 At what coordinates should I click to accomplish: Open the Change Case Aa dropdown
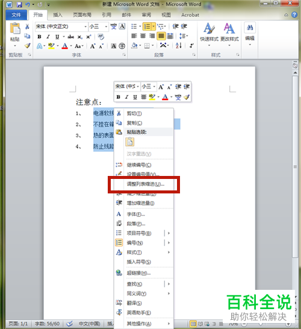click(79, 46)
